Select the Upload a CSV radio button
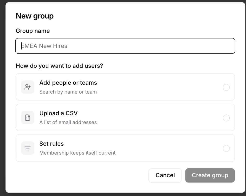 click(226, 118)
